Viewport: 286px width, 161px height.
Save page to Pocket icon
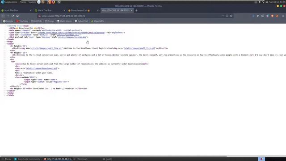227,16
